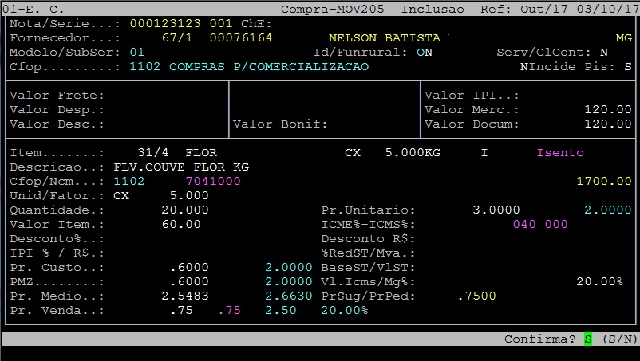Select the Valor Merc. amount 120.00

click(607, 110)
